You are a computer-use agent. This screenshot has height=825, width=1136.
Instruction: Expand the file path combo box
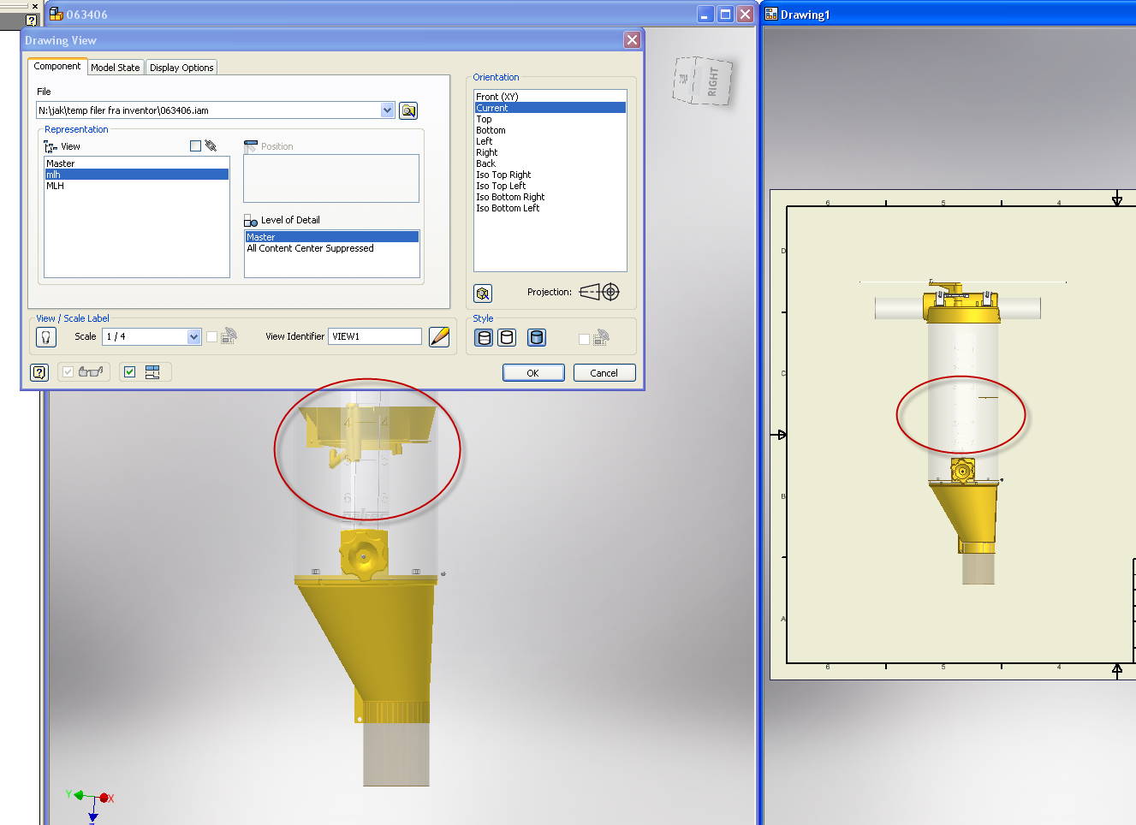tap(388, 110)
